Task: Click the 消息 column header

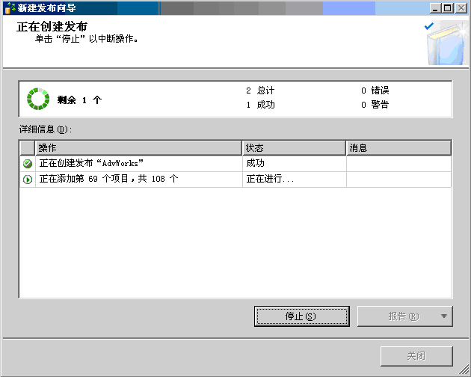Action: pos(399,148)
